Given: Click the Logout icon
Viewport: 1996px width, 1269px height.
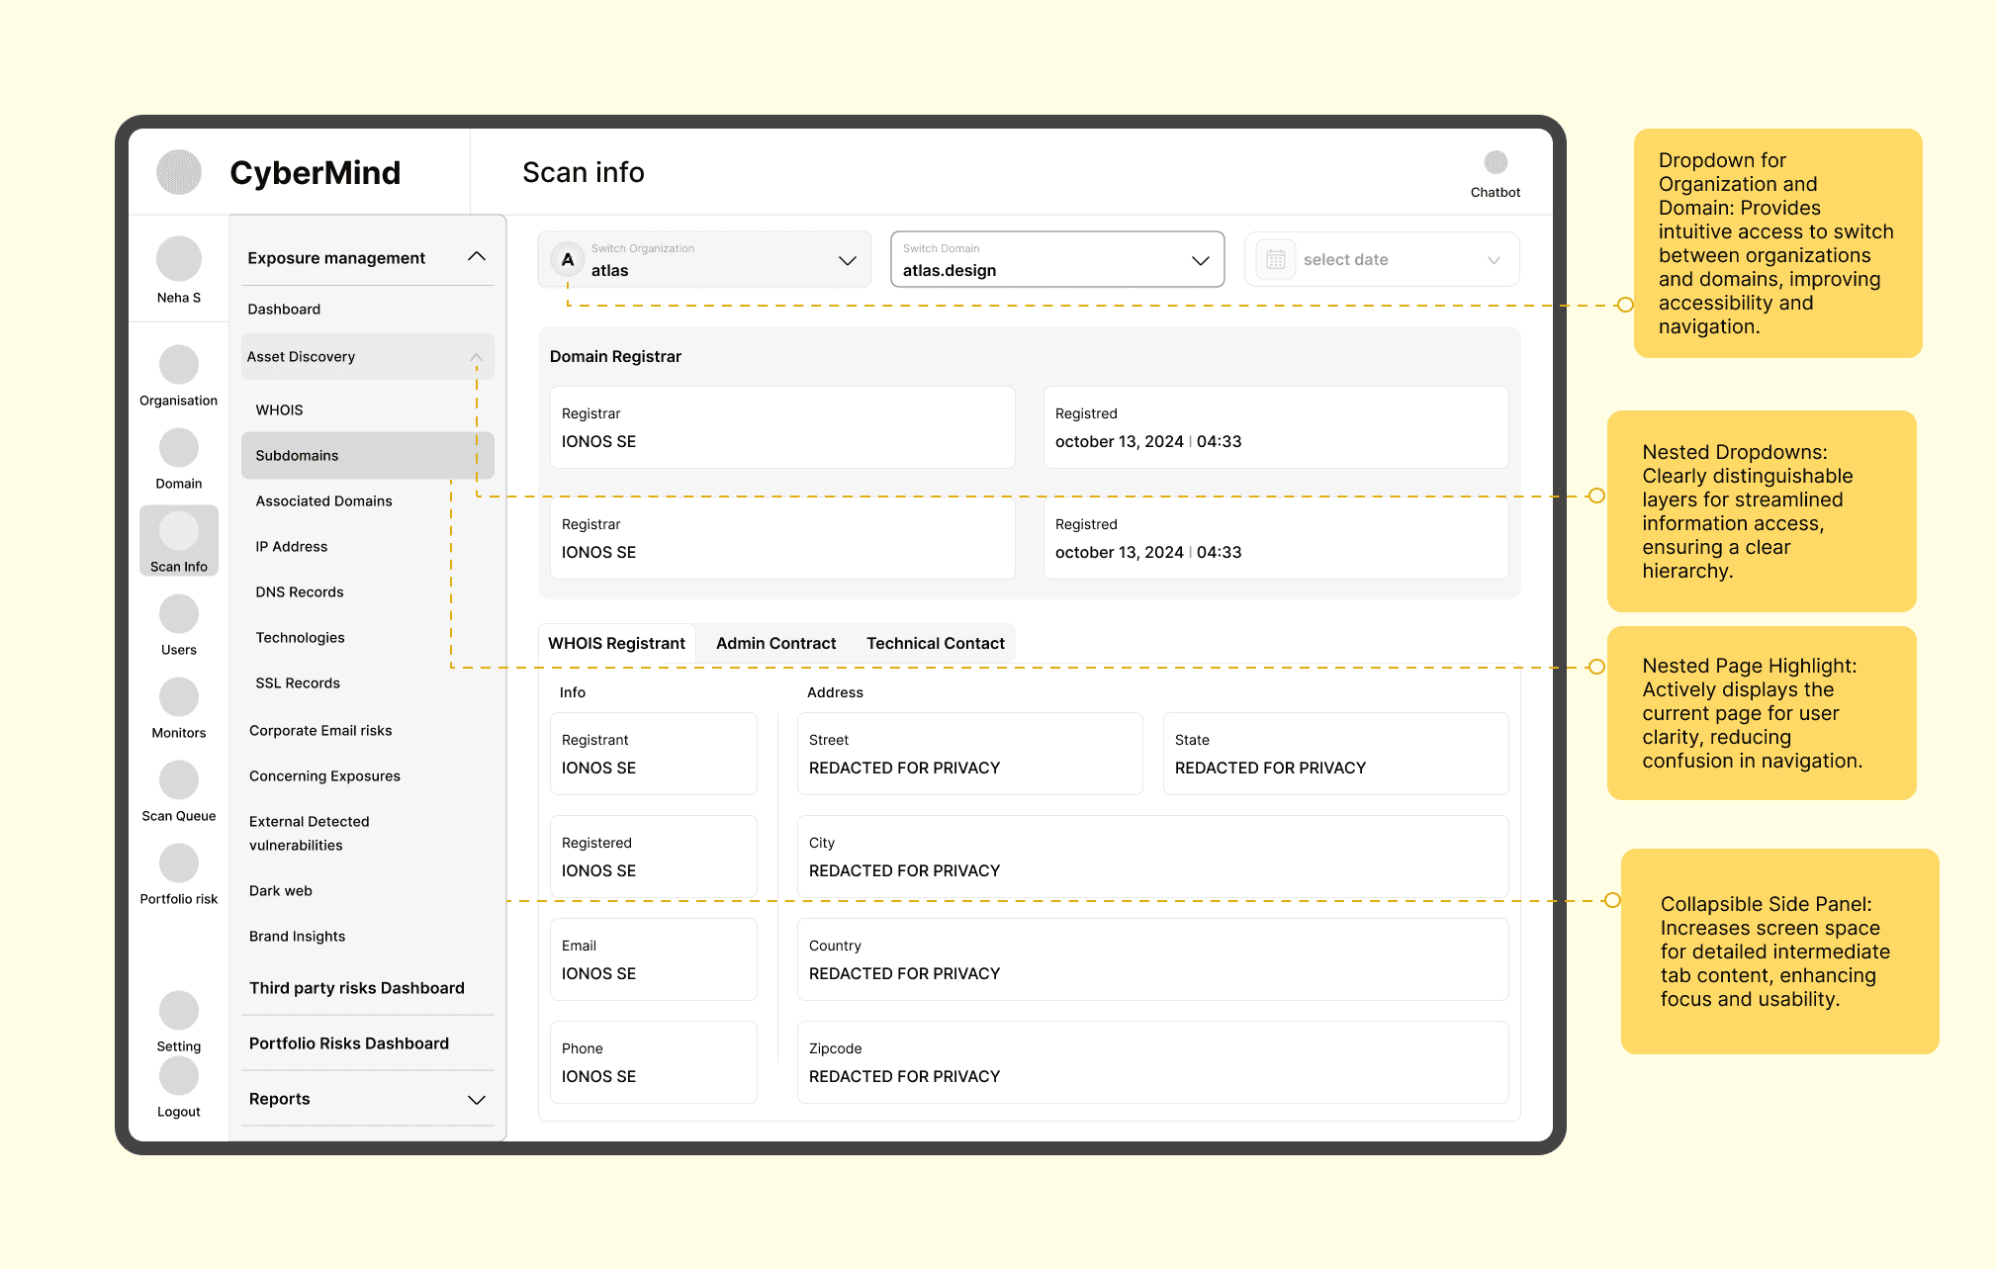Looking at the screenshot, I should [x=179, y=1076].
